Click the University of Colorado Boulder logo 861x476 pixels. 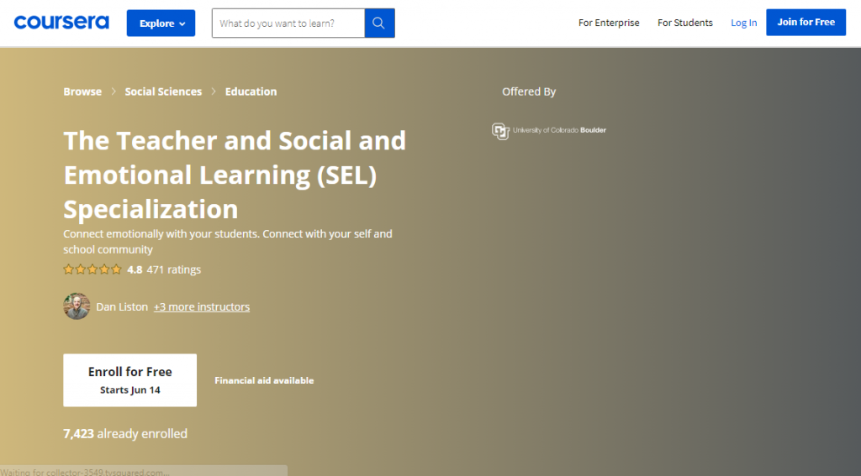[x=549, y=130]
